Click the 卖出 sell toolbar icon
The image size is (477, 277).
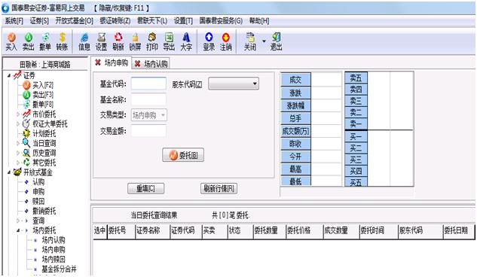point(29,41)
